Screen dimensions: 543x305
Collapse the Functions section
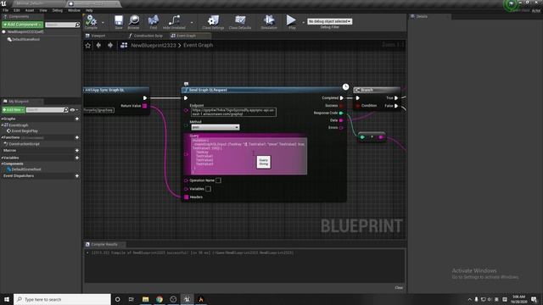tap(2, 137)
